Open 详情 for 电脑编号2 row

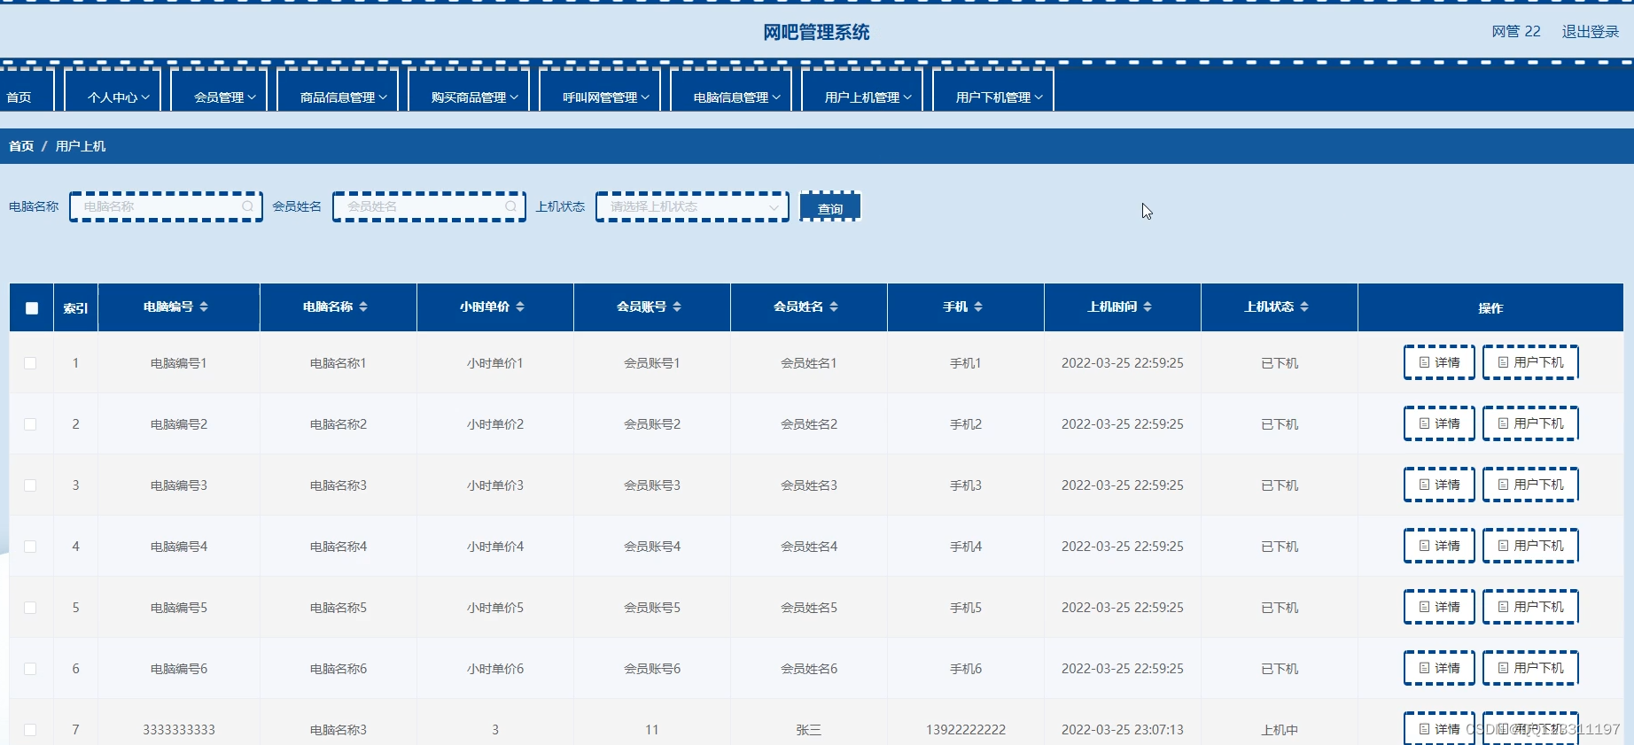(1439, 423)
